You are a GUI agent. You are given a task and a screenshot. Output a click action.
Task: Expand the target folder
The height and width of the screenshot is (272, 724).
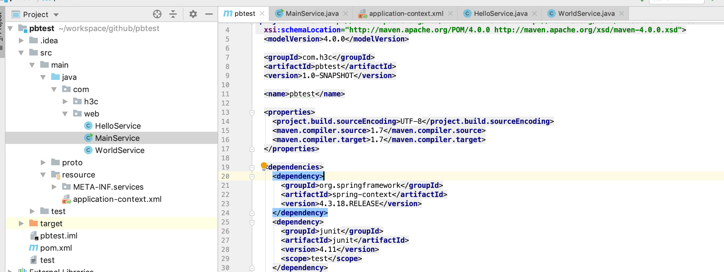click(x=21, y=224)
